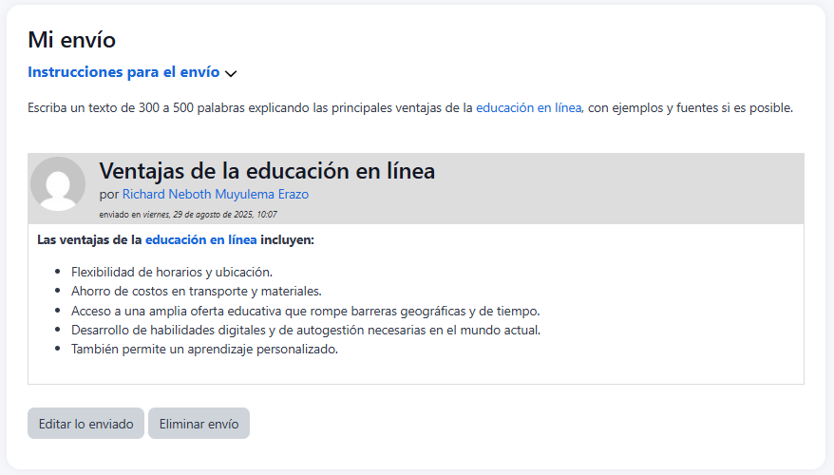Select the 'Ahorro de costos en transporte' bullet
The height and width of the screenshot is (475, 834).
tap(196, 291)
